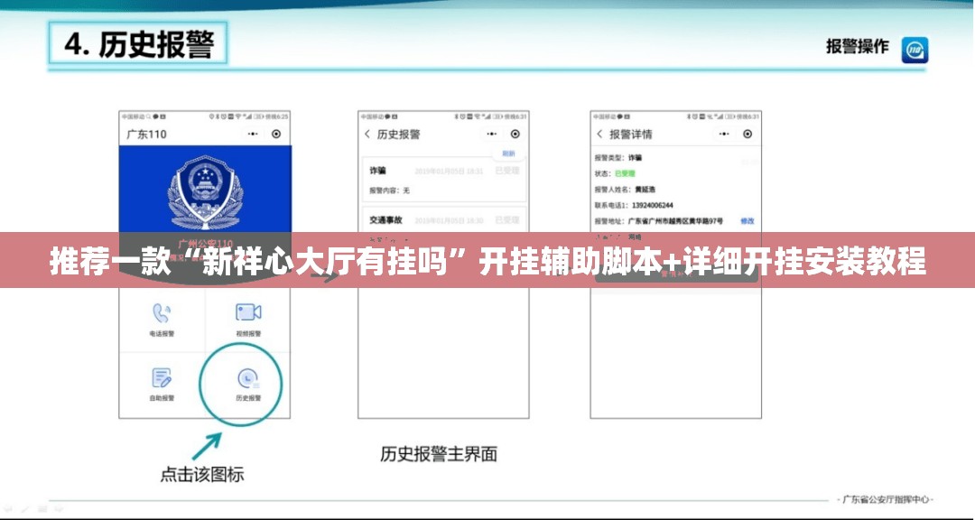Click the 4. 历史报警 slide heading
Image resolution: width=975 pixels, height=520 pixels.
[139, 45]
